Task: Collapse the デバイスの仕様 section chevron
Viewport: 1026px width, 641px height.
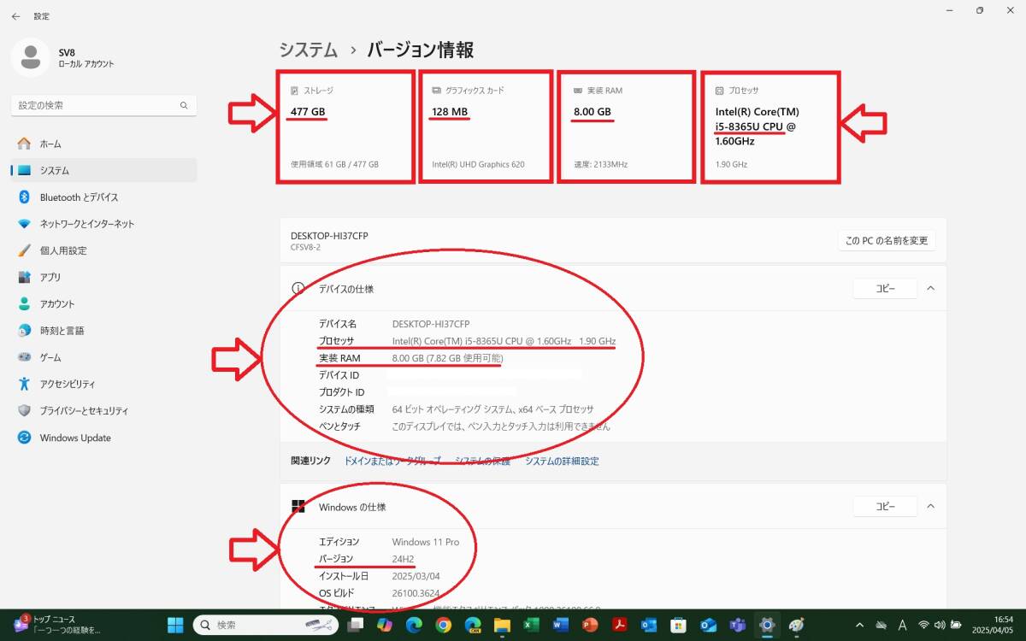Action: (x=931, y=289)
